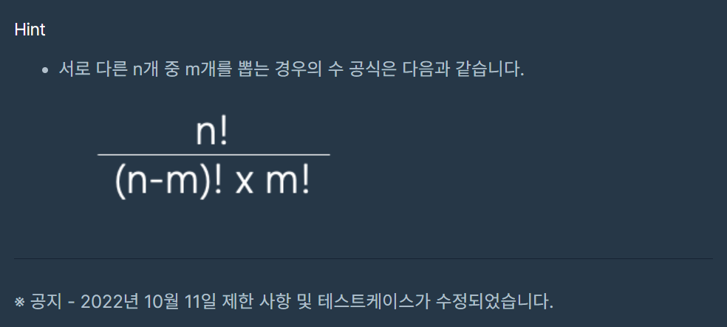The image size is (727, 327).
Task: Click the horizontal divider line above the notice
Action: tap(363, 258)
